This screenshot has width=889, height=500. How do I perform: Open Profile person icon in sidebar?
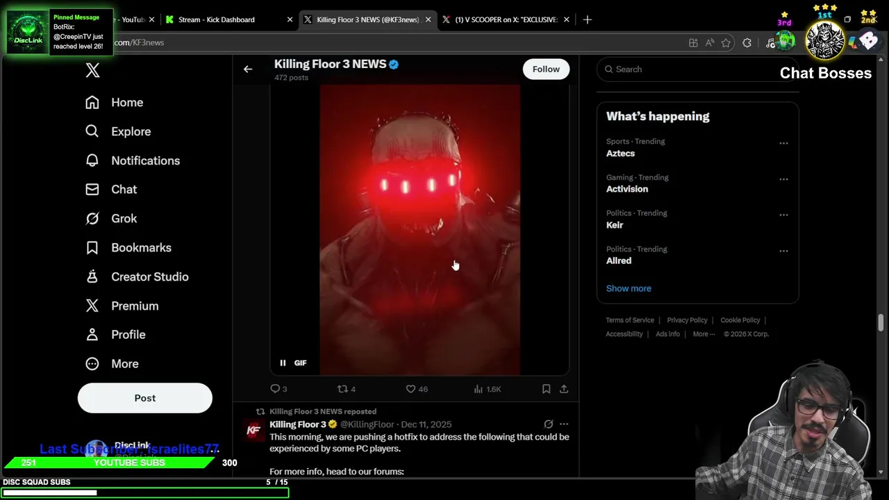[92, 334]
